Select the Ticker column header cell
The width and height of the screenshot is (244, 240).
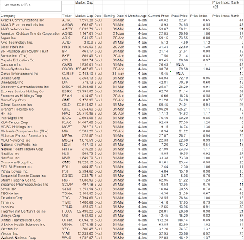tap(68, 16)
